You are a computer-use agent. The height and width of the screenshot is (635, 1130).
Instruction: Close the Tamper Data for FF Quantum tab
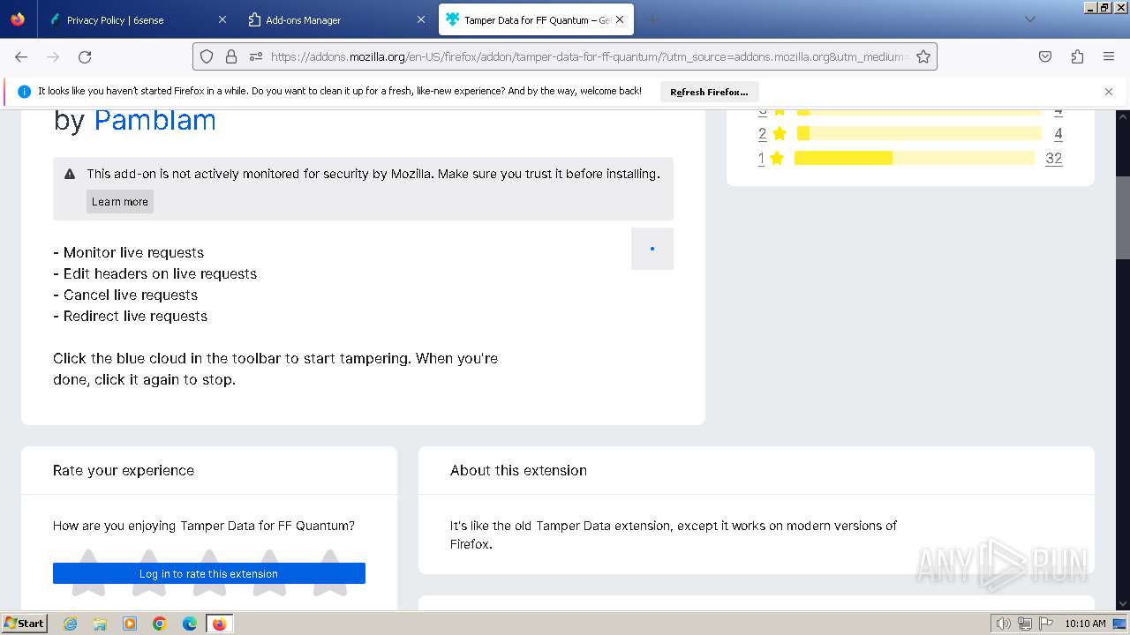(x=620, y=19)
